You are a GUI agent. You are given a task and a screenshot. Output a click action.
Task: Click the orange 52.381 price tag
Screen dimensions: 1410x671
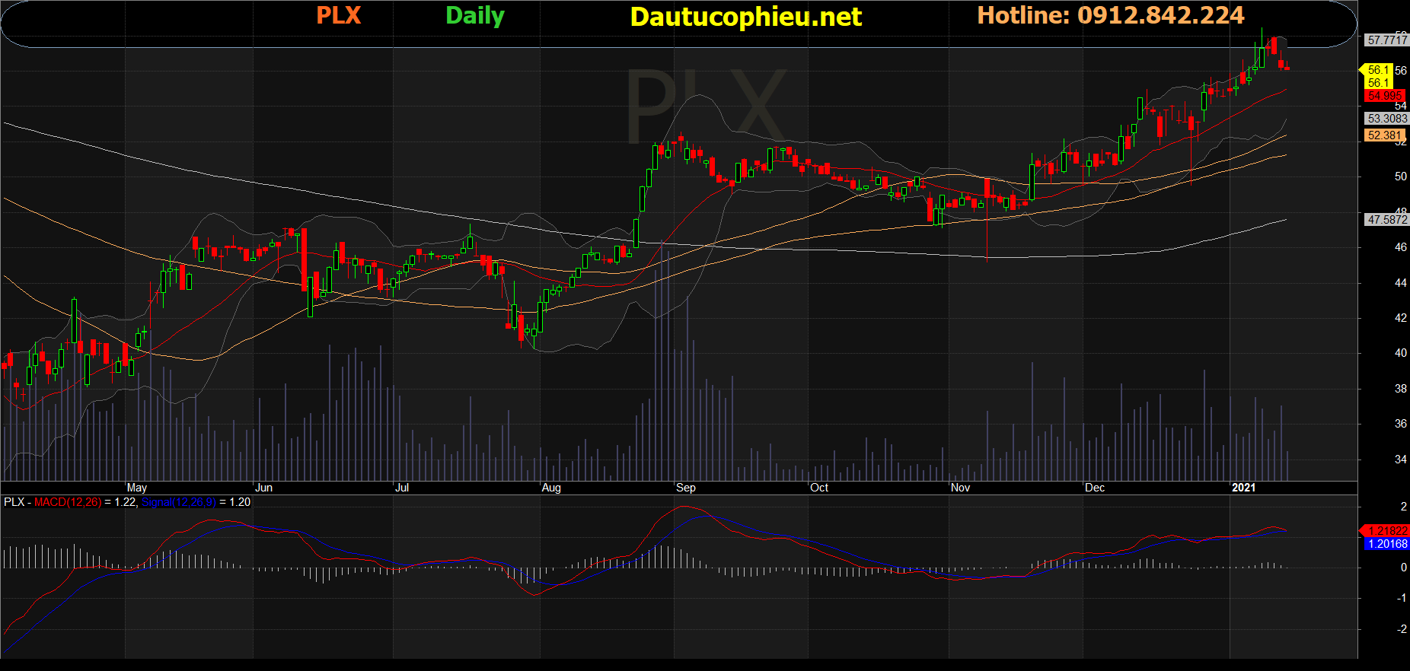[x=1384, y=135]
